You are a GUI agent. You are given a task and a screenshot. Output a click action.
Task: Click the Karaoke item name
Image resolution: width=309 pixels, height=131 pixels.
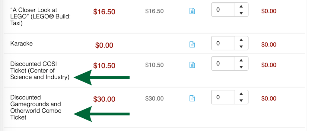[x=21, y=44]
